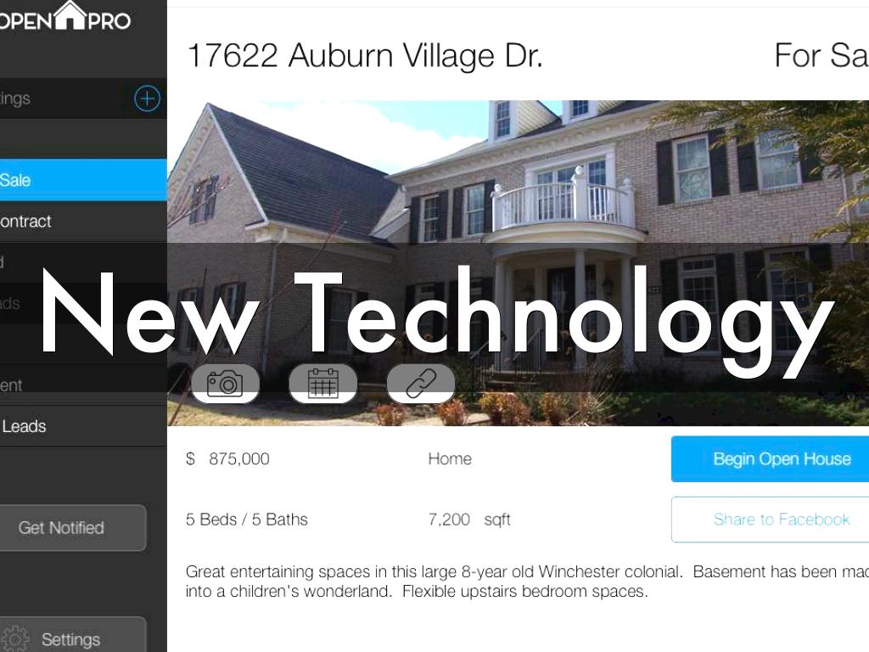Click the camera photo icon

coord(225,383)
